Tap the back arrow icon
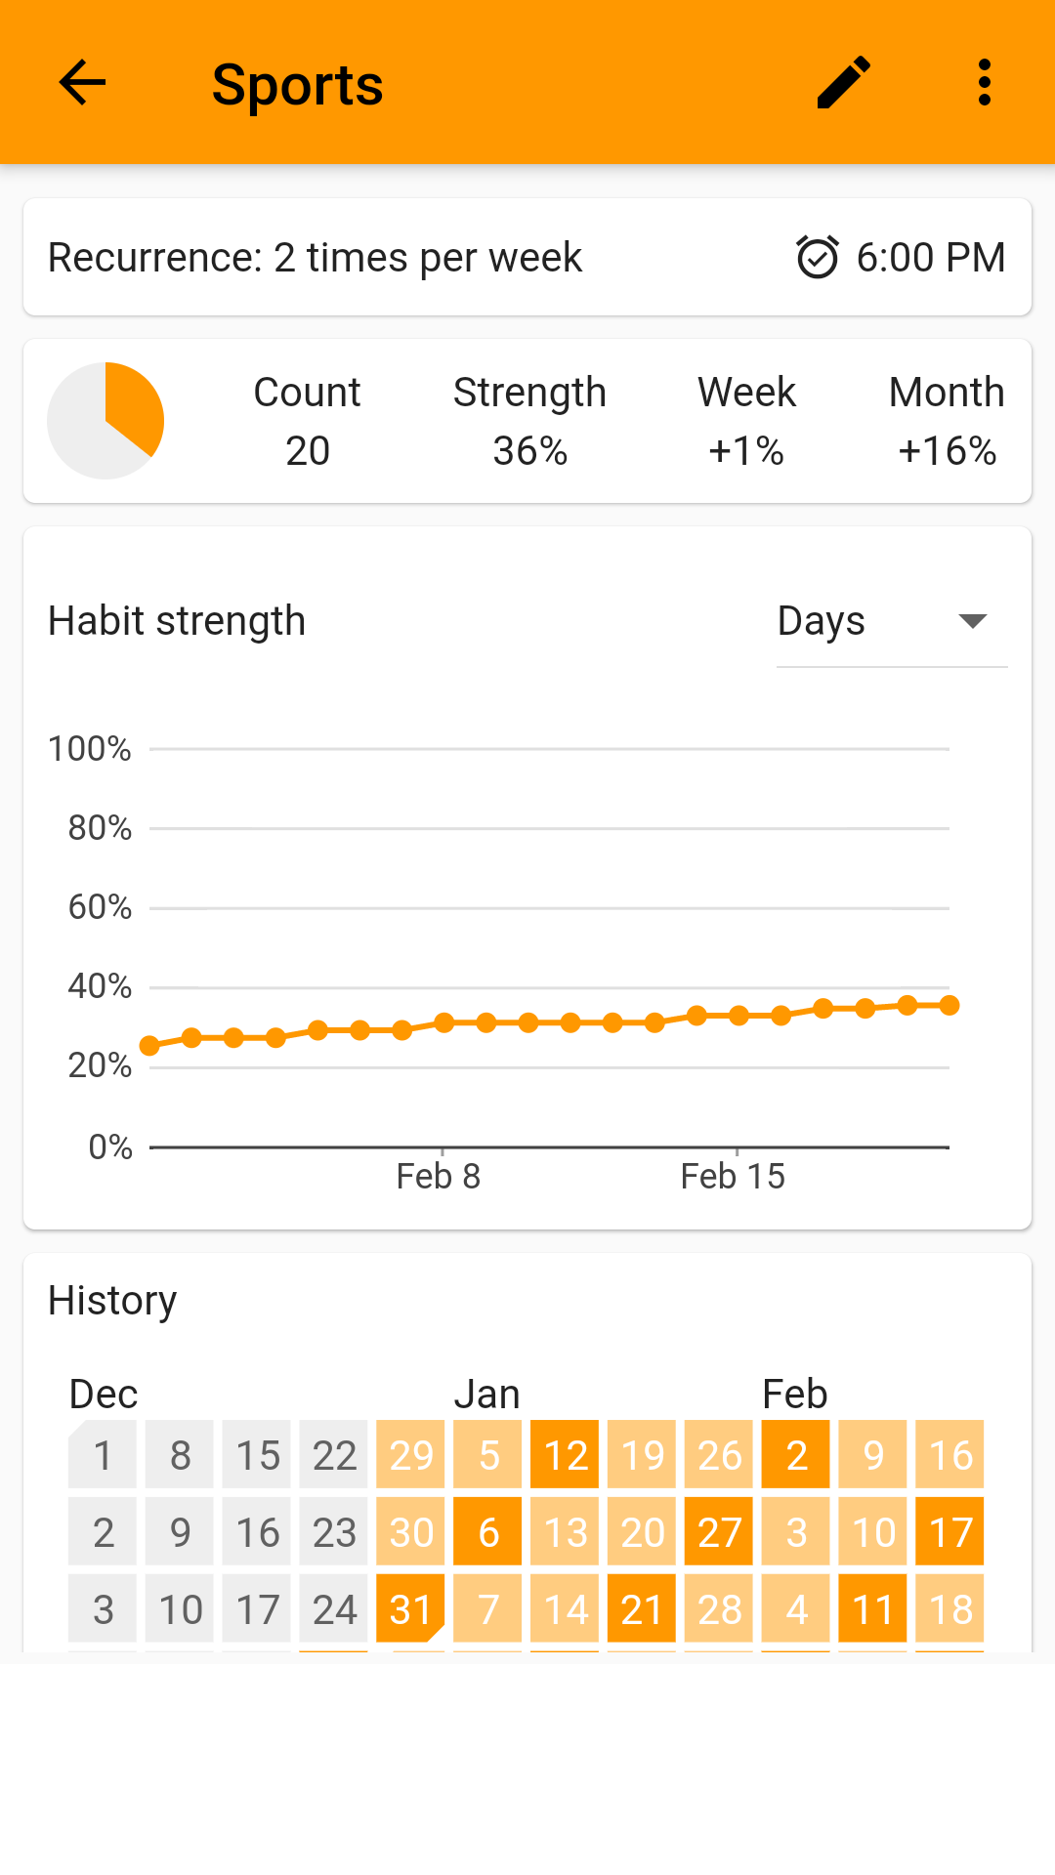 [x=82, y=82]
